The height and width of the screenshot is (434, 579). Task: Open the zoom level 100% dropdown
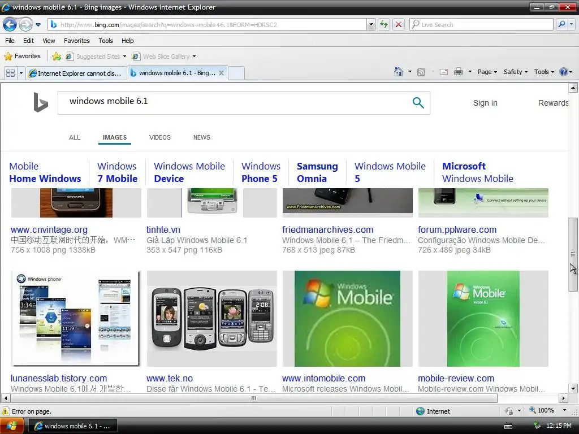coord(564,410)
